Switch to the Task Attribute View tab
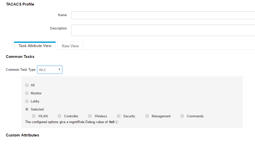 (x=35, y=46)
